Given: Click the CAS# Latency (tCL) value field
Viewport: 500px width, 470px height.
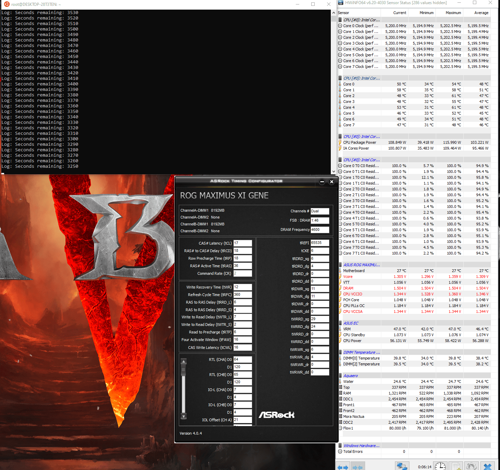Looking at the screenshot, I should point(243,243).
